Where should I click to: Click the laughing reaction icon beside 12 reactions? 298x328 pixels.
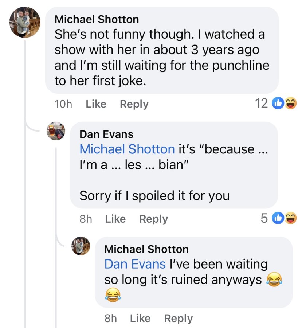coord(291,103)
